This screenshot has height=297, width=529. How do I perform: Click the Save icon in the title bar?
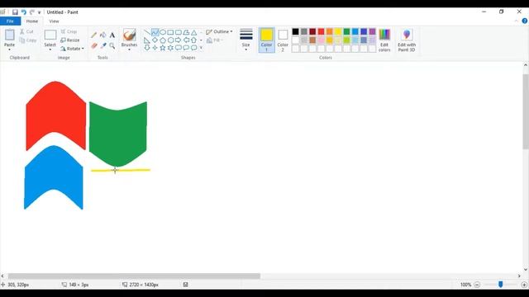click(x=15, y=12)
